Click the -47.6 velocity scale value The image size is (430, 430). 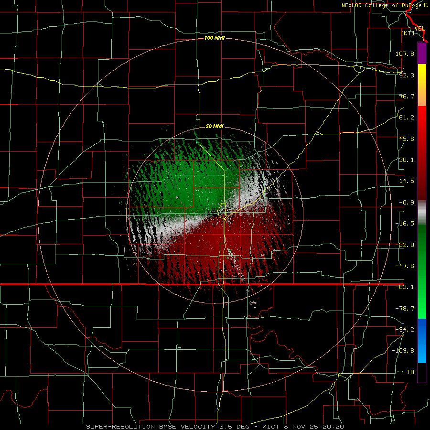coord(405,266)
